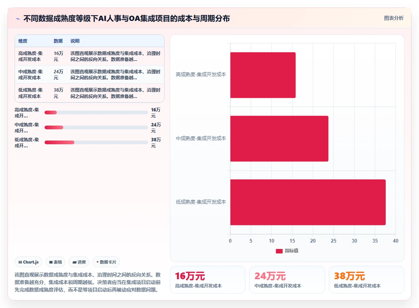Click the 低成熟度-集成开… progress label
The image size is (419, 308).
27,142
